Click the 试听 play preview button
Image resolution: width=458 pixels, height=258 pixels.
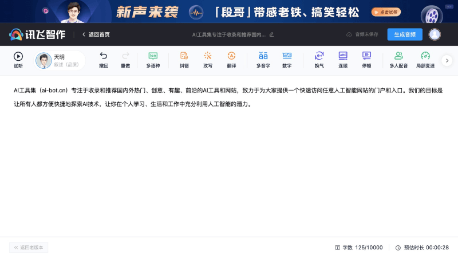18,60
